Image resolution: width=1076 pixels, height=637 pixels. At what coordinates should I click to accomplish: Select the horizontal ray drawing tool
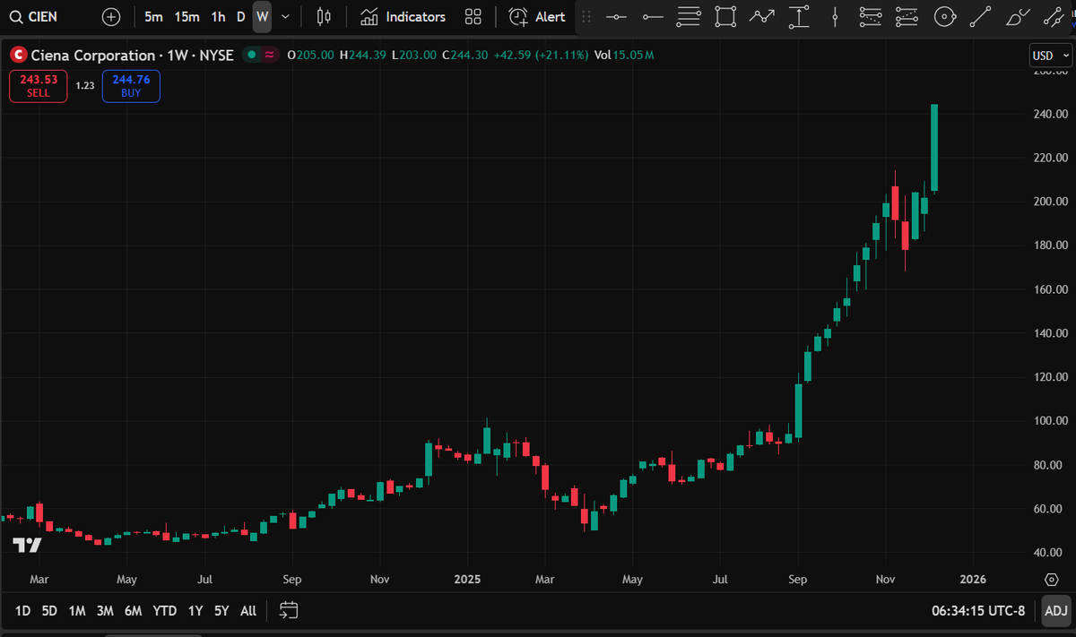653,16
